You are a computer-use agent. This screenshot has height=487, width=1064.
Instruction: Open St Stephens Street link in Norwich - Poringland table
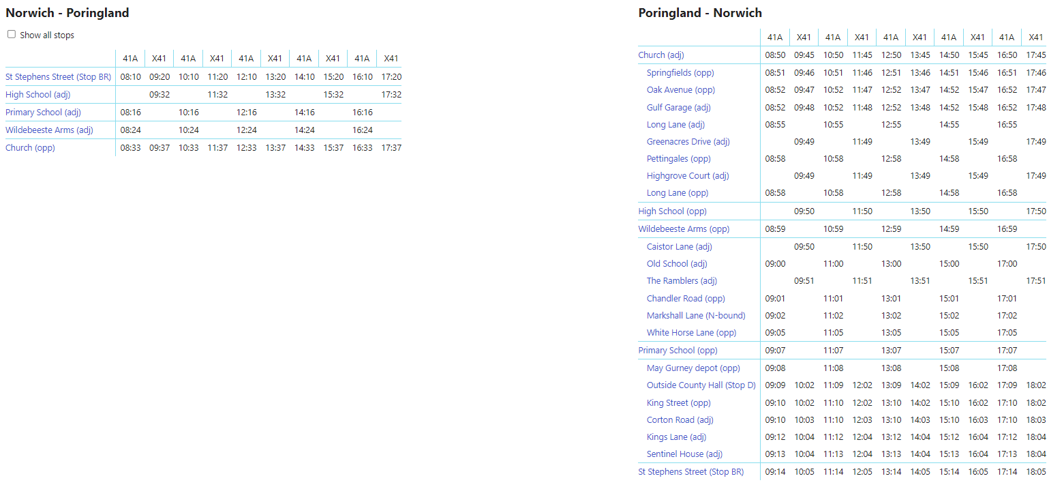click(x=58, y=77)
